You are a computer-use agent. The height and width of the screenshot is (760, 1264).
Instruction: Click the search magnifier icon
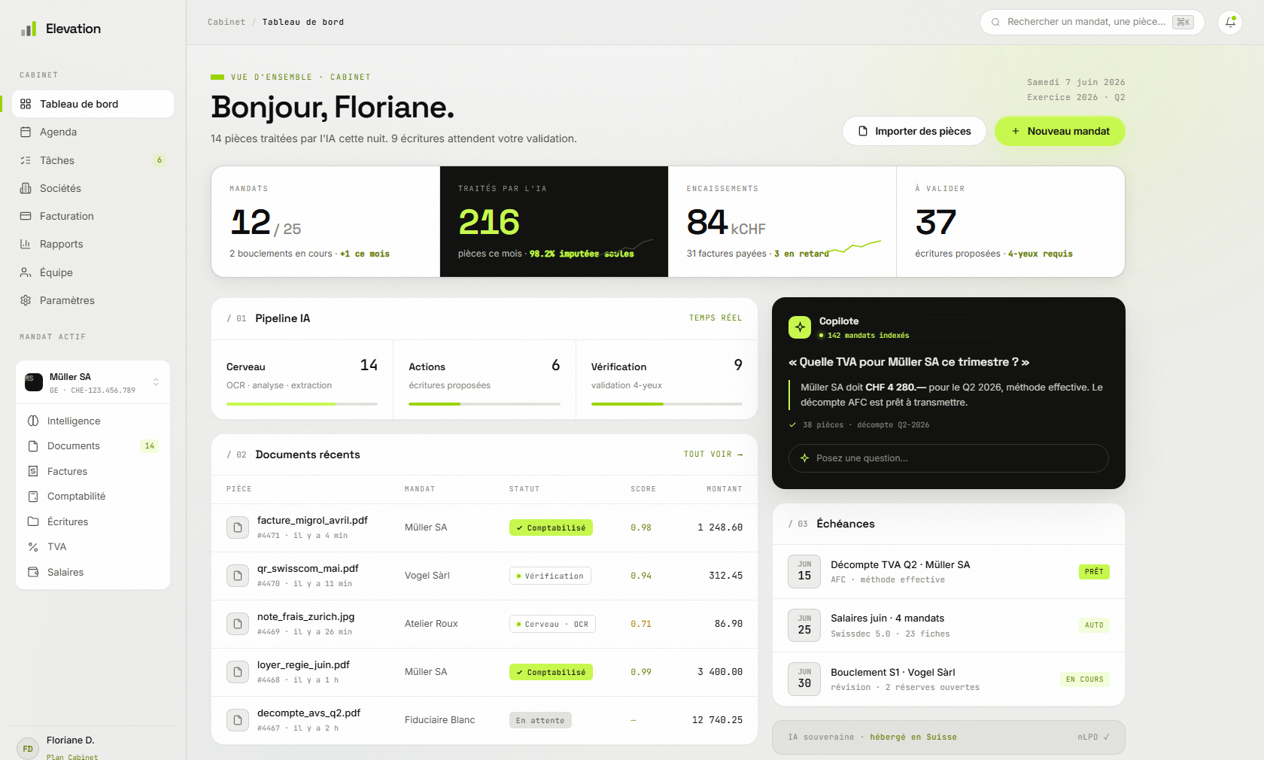995,22
